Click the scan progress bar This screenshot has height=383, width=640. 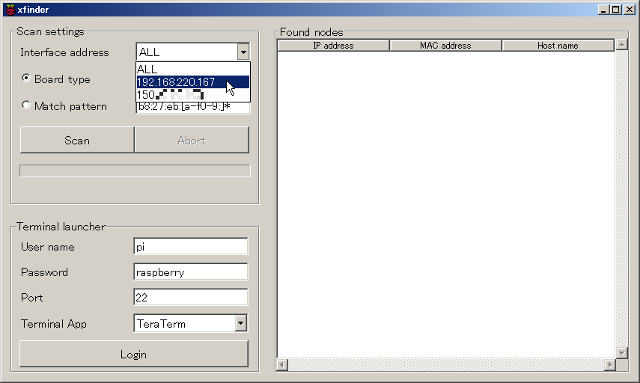(135, 171)
